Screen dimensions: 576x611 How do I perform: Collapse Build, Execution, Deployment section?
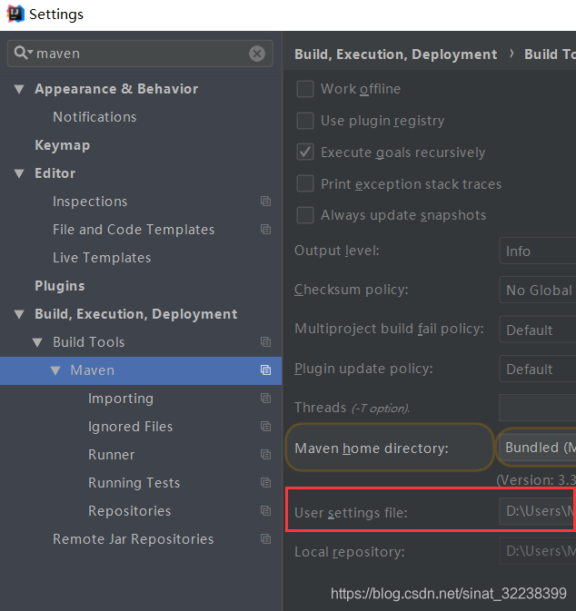coord(19,314)
